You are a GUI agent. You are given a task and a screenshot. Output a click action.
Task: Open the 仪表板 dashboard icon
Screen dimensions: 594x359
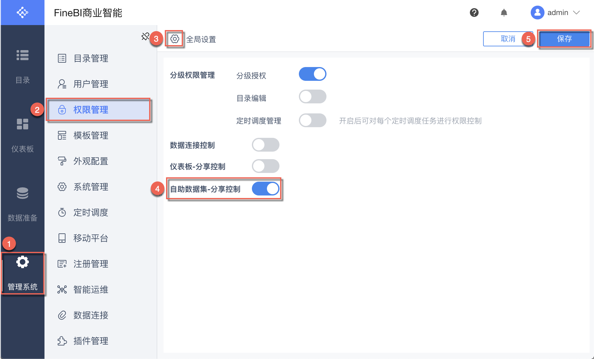tap(22, 124)
